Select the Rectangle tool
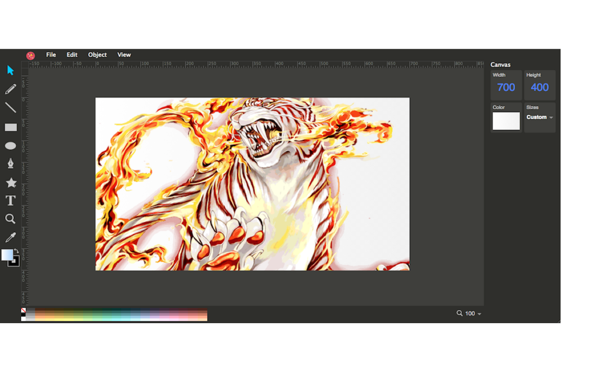The image size is (595, 372). click(x=11, y=127)
